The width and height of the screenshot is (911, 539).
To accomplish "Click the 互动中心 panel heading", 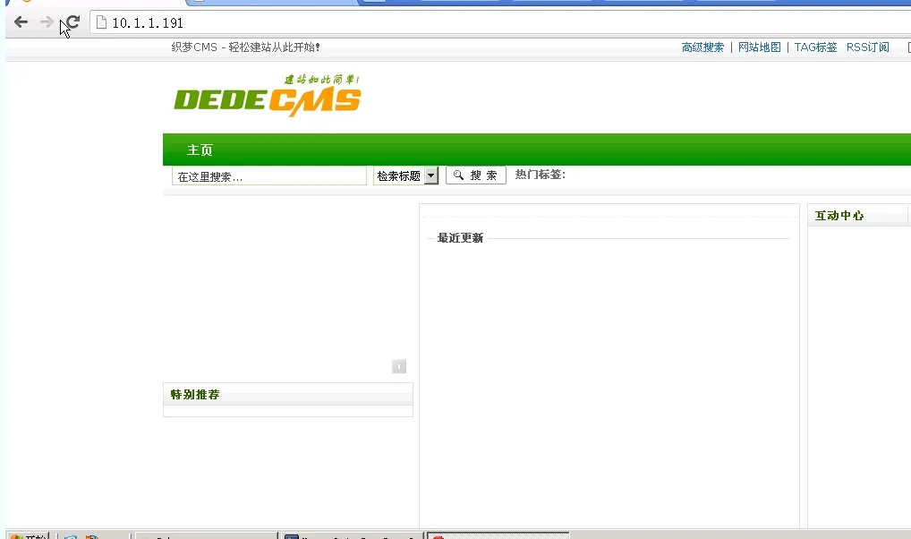I will tap(839, 216).
